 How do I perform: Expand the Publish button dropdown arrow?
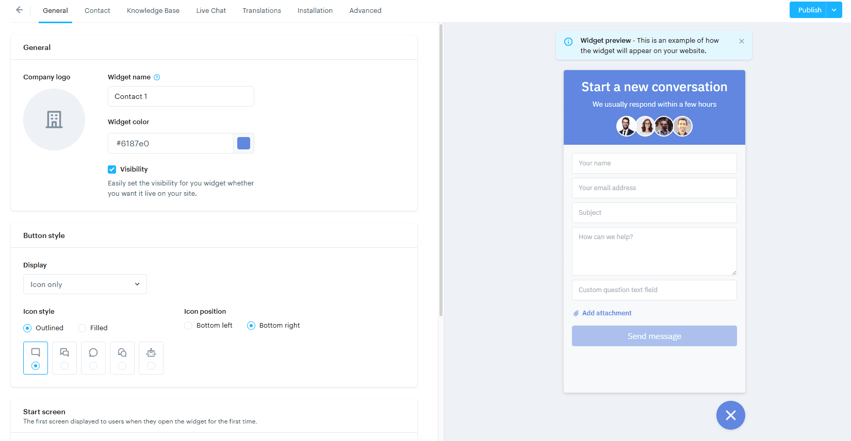click(834, 10)
